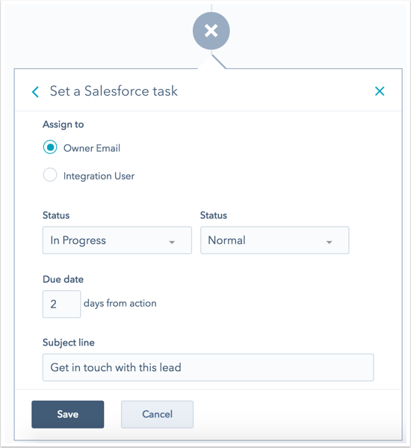Image resolution: width=411 pixels, height=448 pixels.
Task: Focus the Due date days number field
Action: tap(61, 304)
